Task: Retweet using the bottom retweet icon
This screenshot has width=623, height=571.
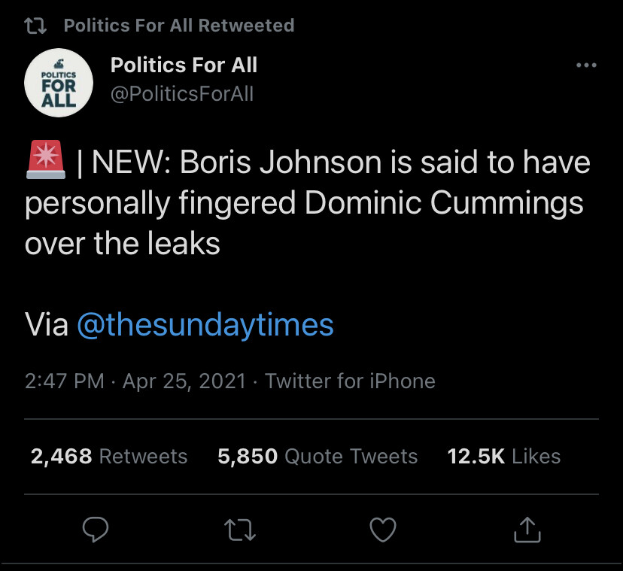Action: [241, 530]
